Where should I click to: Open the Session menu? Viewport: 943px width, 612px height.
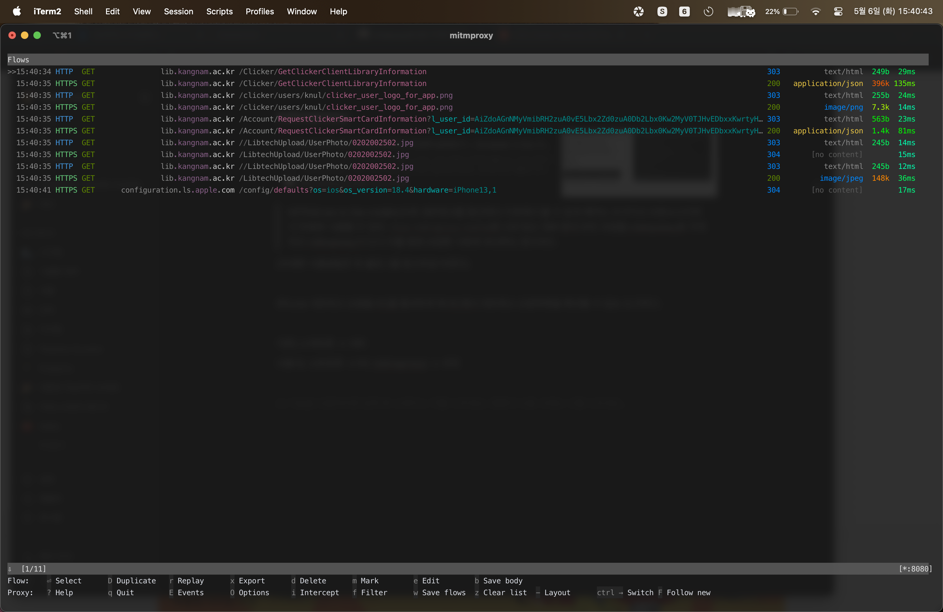click(178, 12)
